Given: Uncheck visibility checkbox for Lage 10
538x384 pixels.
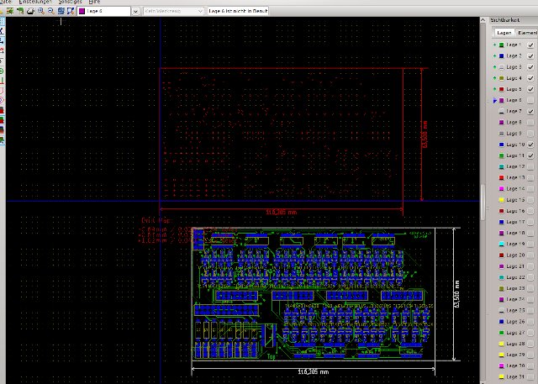Looking at the screenshot, I should click(x=530, y=145).
